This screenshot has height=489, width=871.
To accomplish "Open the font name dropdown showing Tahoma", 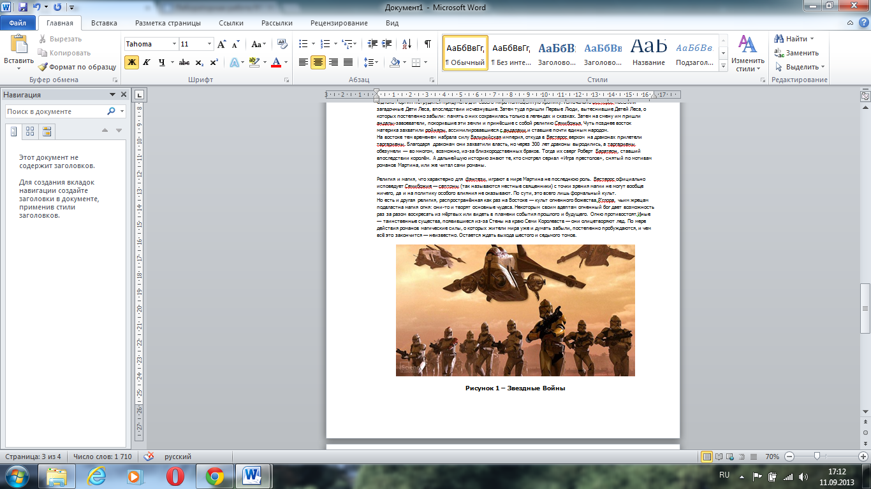I will pyautogui.click(x=174, y=45).
